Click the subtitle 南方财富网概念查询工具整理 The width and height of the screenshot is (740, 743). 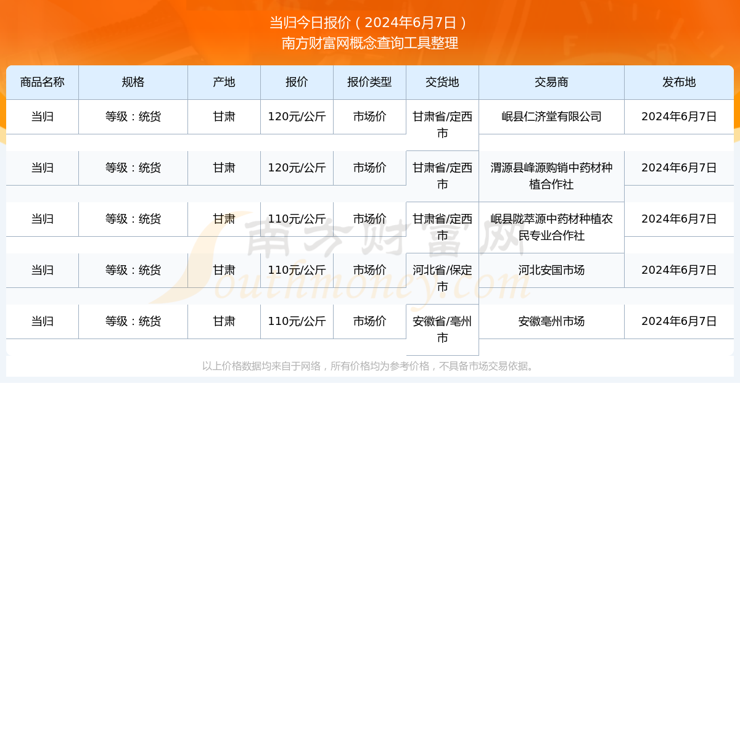(x=370, y=43)
